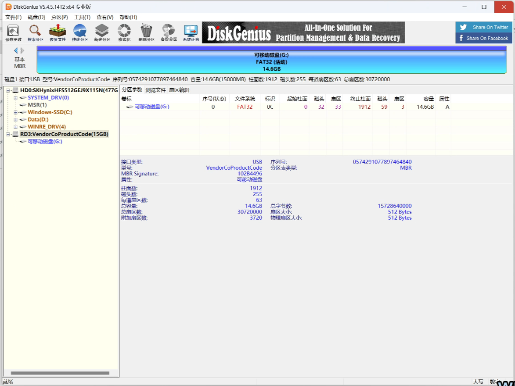
Task: Click the Save Changes (保存更改) toolbar icon
Action: click(13, 33)
